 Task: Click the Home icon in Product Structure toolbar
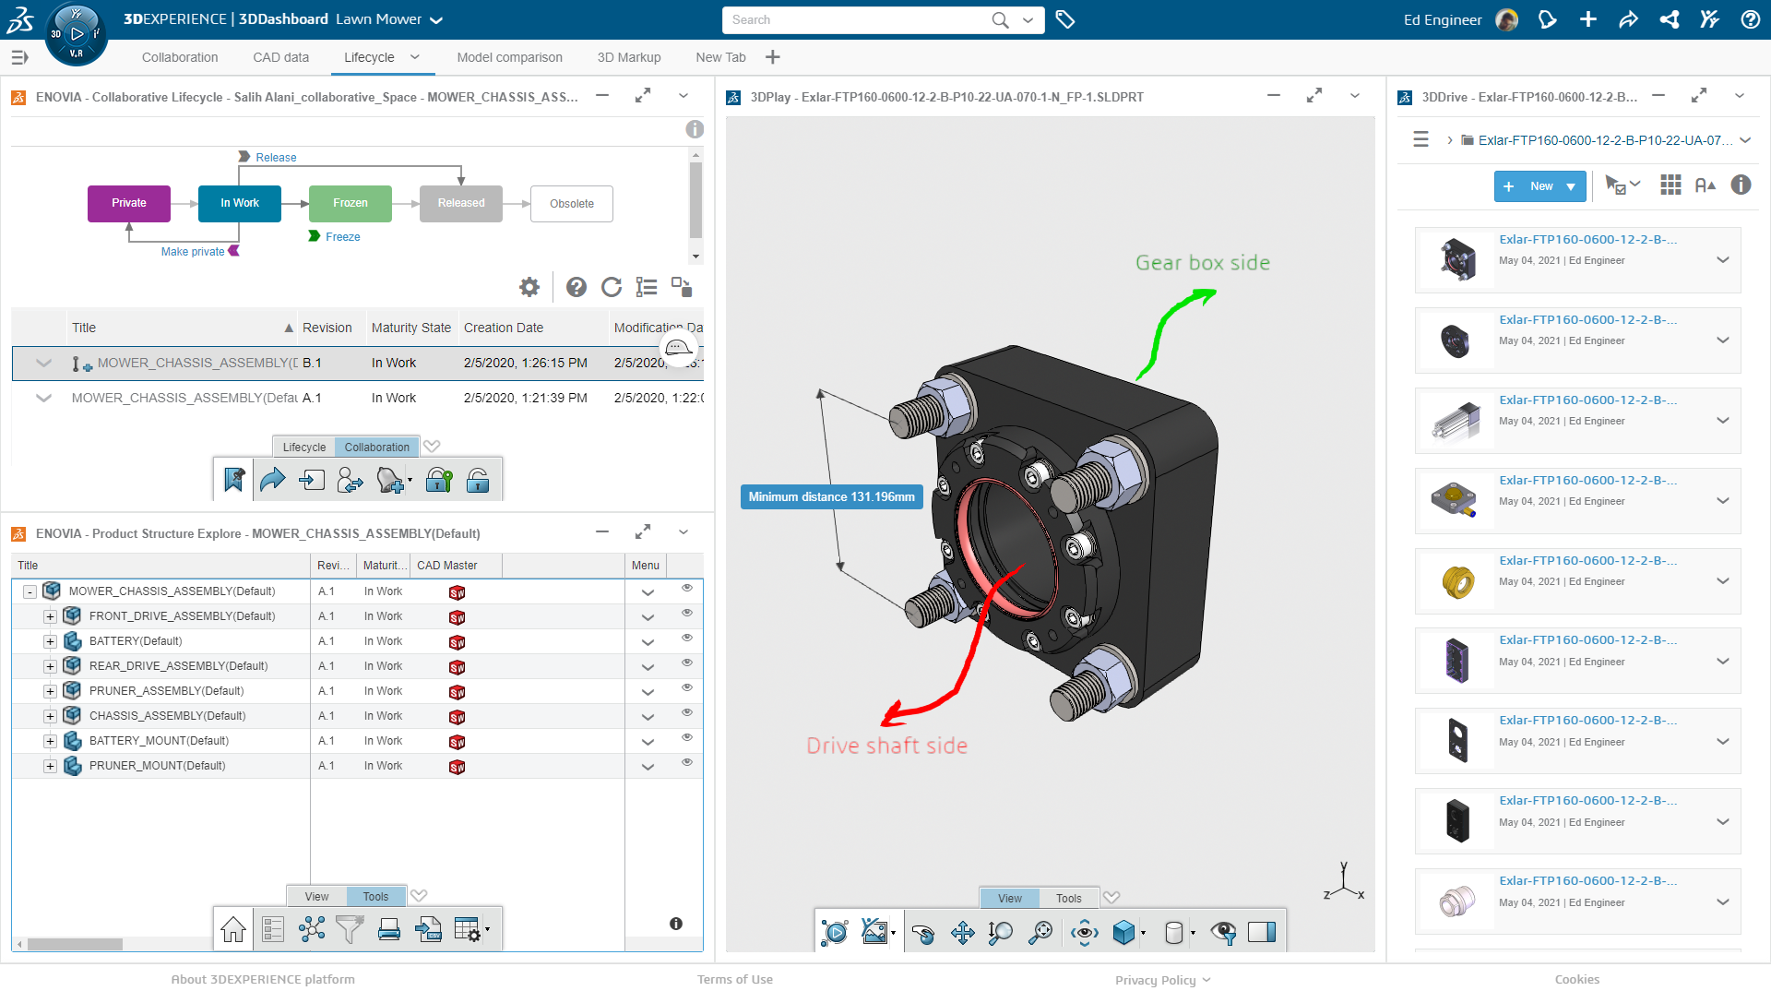[x=232, y=929]
